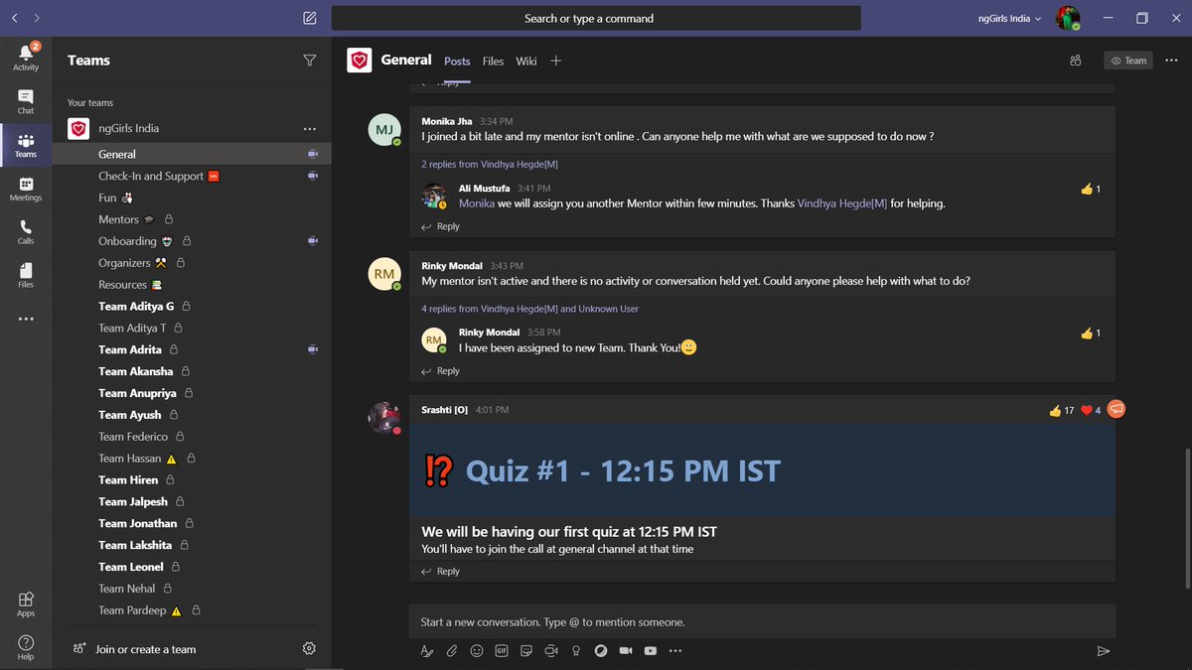Screen dimensions: 1192x670
Task: Open the Chat section
Action: (26, 101)
